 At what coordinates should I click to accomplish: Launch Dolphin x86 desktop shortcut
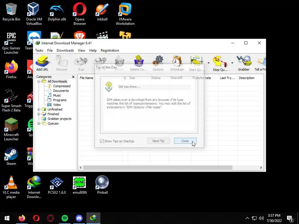click(x=57, y=12)
